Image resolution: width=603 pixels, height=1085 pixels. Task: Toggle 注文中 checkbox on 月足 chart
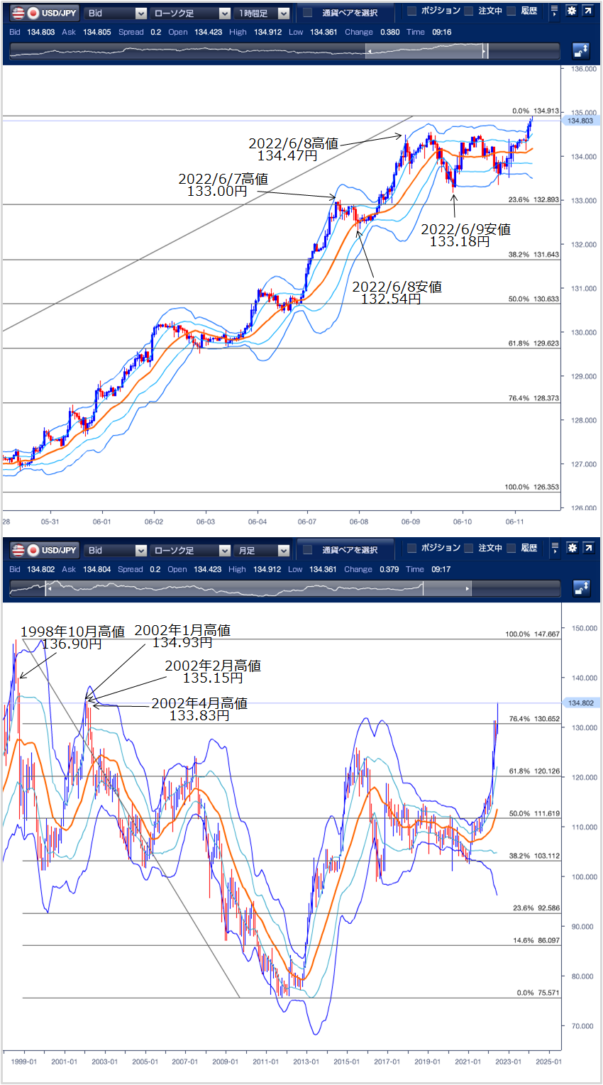click(x=469, y=549)
